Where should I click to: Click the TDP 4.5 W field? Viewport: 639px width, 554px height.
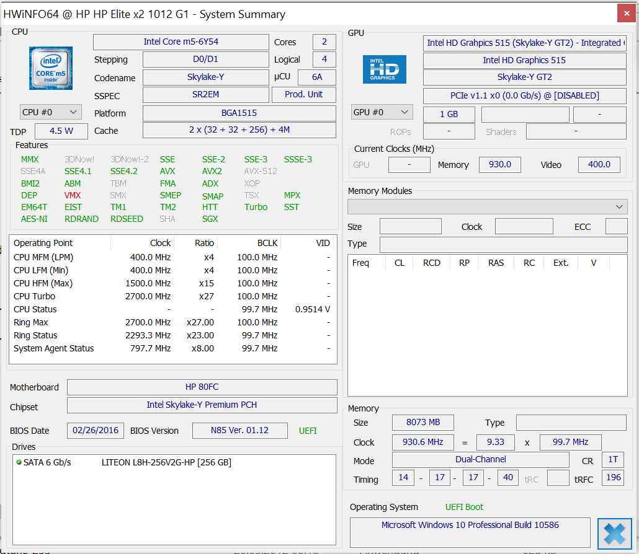[x=61, y=131]
